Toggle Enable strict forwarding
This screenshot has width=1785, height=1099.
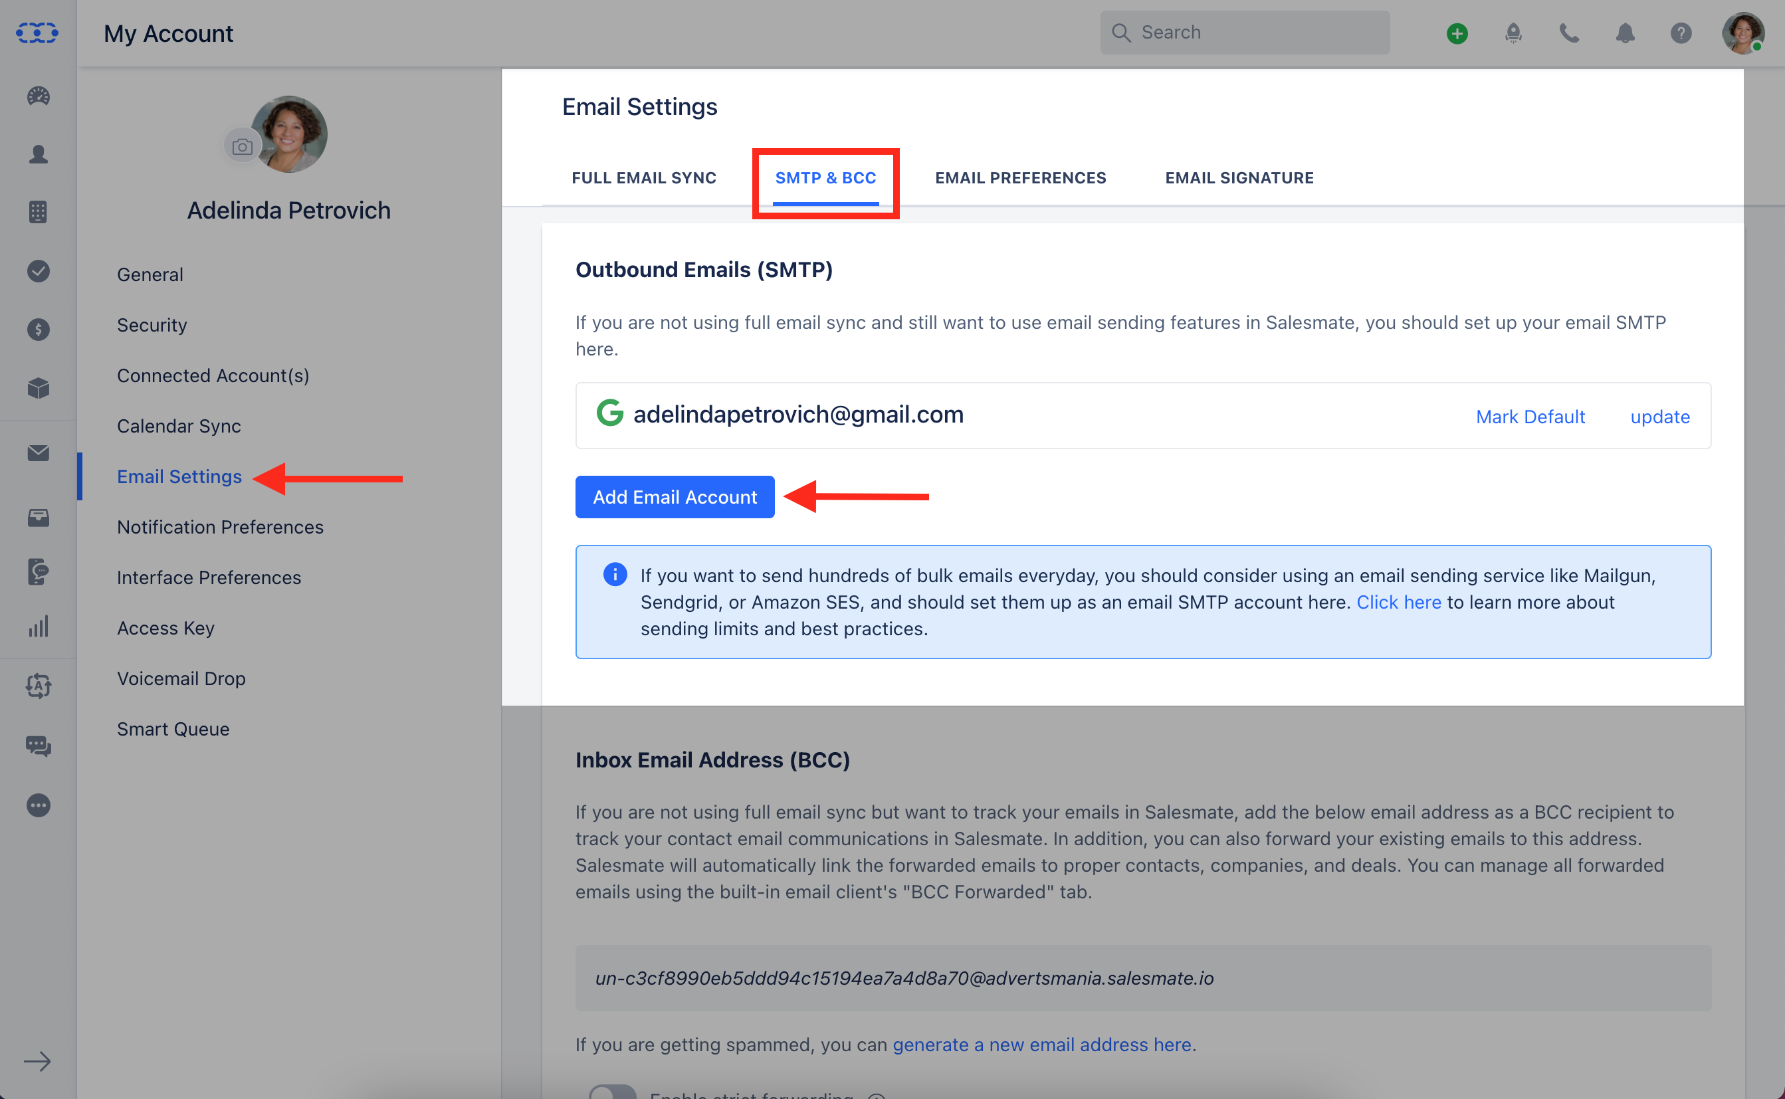[x=613, y=1092]
